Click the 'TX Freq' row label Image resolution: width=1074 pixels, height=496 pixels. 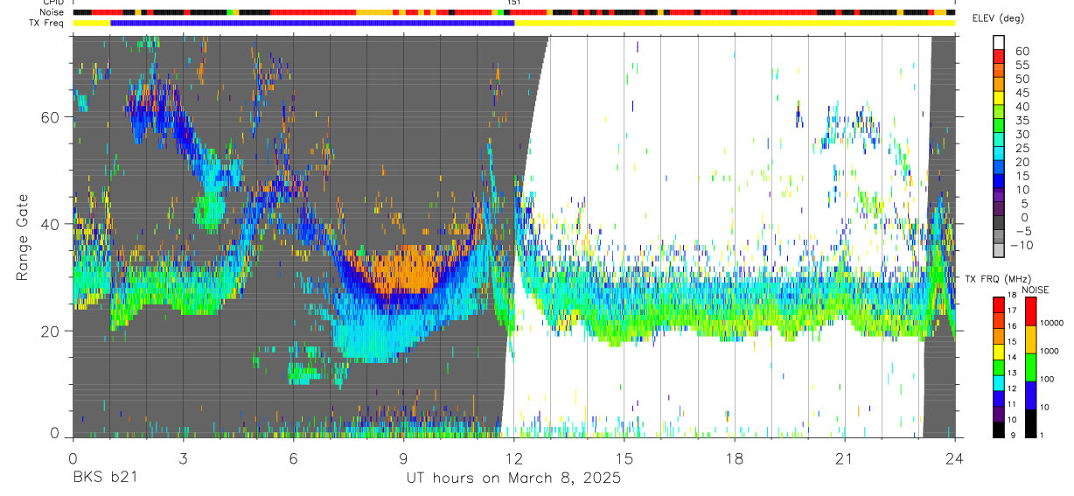point(46,23)
